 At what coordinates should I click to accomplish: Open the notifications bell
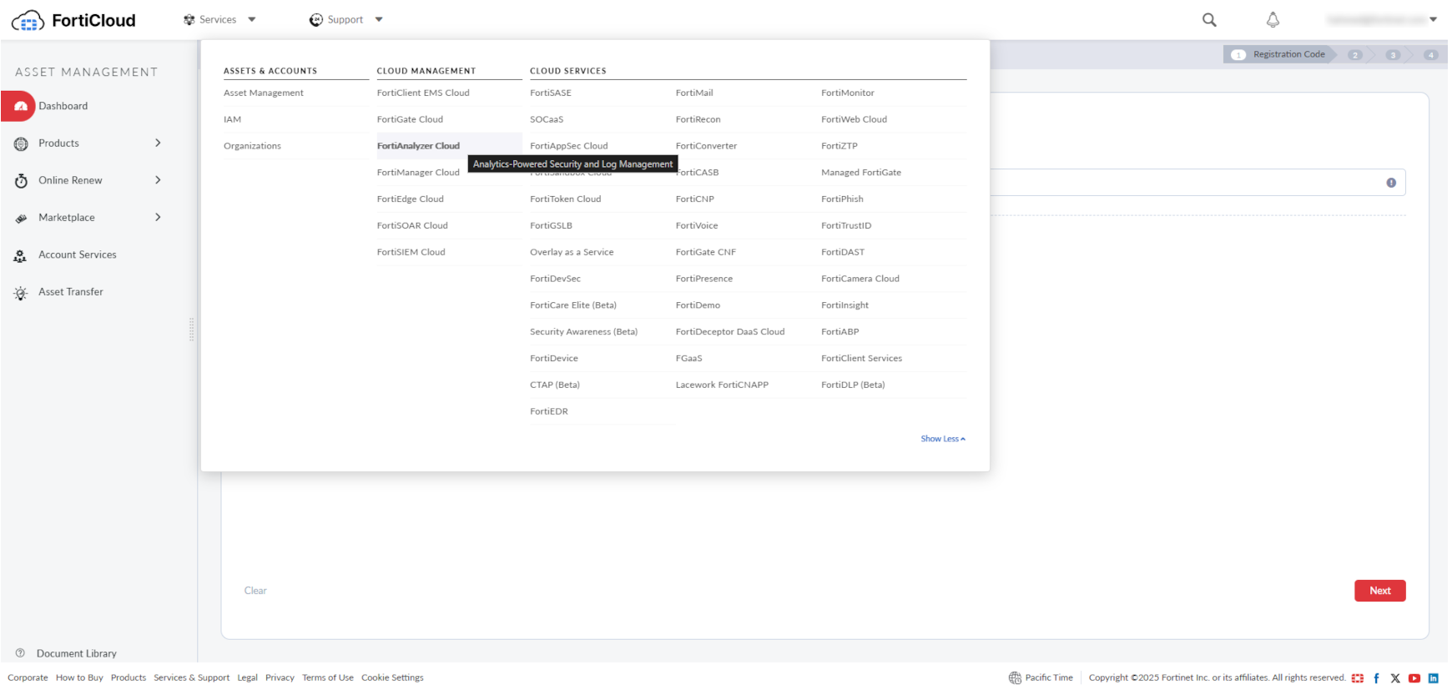pyautogui.click(x=1273, y=20)
